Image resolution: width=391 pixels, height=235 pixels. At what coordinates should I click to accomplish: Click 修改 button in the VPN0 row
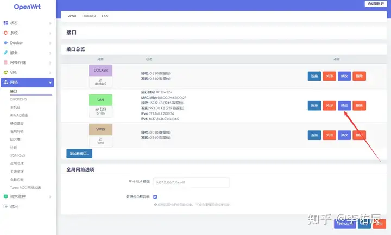coord(344,135)
